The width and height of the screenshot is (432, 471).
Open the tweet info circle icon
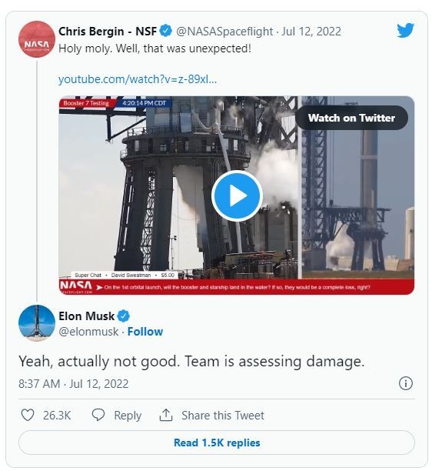click(x=406, y=383)
